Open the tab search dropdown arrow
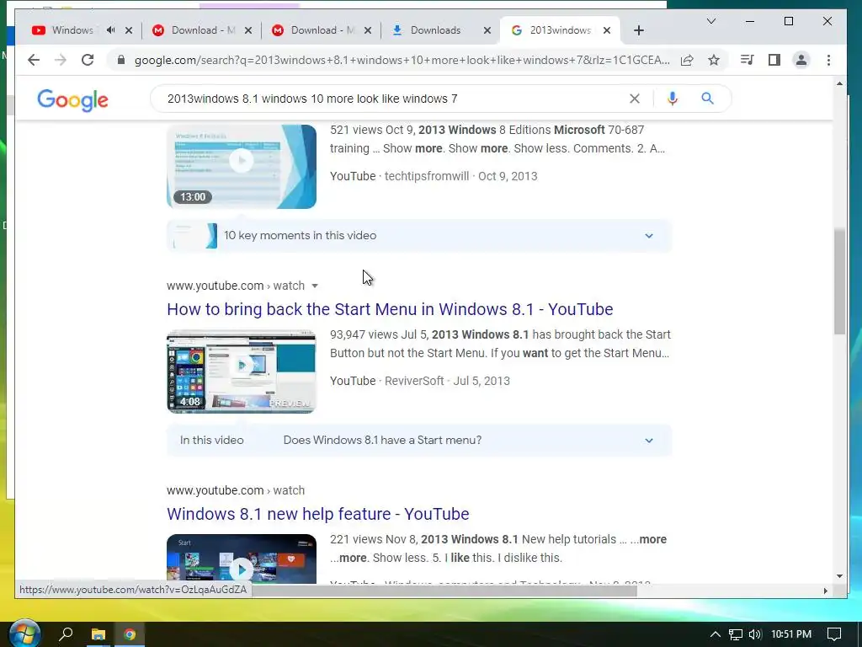This screenshot has width=862, height=647. [x=710, y=21]
